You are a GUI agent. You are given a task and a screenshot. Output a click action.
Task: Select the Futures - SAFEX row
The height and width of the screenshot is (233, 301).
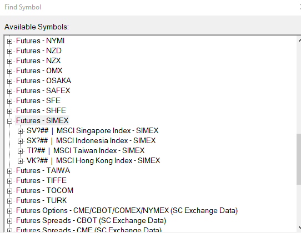43,91
